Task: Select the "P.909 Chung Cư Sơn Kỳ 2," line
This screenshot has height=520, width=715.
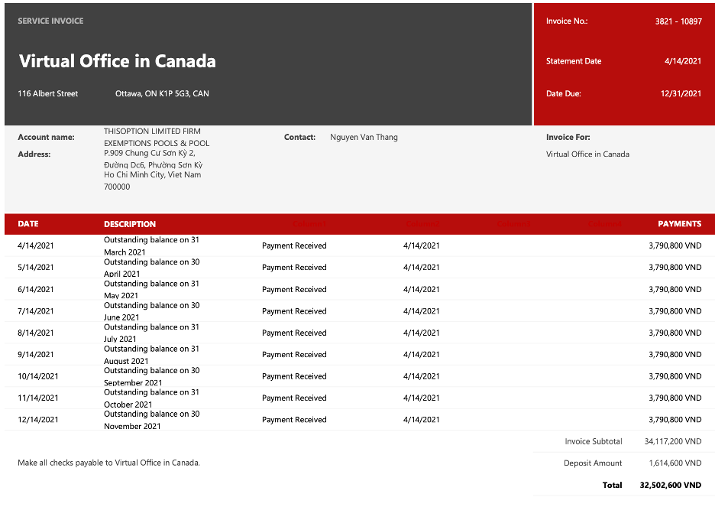Action: pos(150,154)
